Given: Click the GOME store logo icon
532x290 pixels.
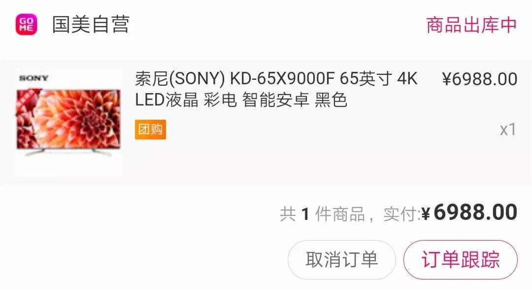Looking at the screenshot, I should (27, 25).
